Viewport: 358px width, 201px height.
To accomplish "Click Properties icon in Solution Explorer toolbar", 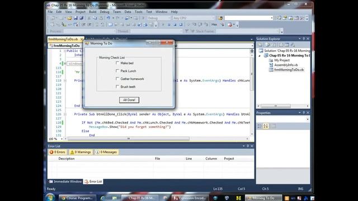I will coord(260,45).
